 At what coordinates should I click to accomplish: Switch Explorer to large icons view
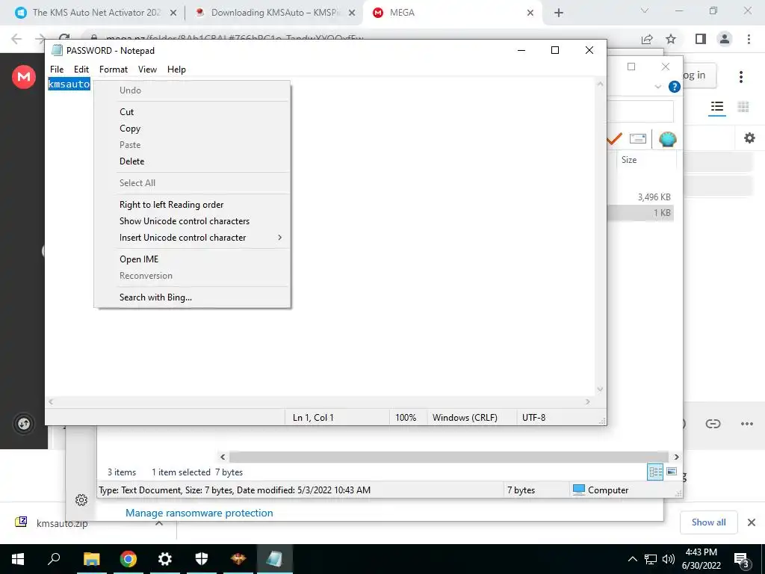click(x=672, y=472)
